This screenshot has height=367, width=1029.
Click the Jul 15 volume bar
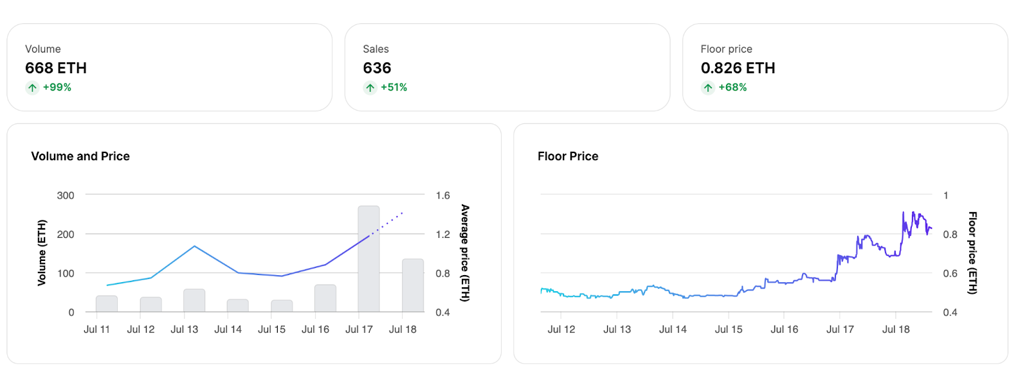[x=282, y=306]
